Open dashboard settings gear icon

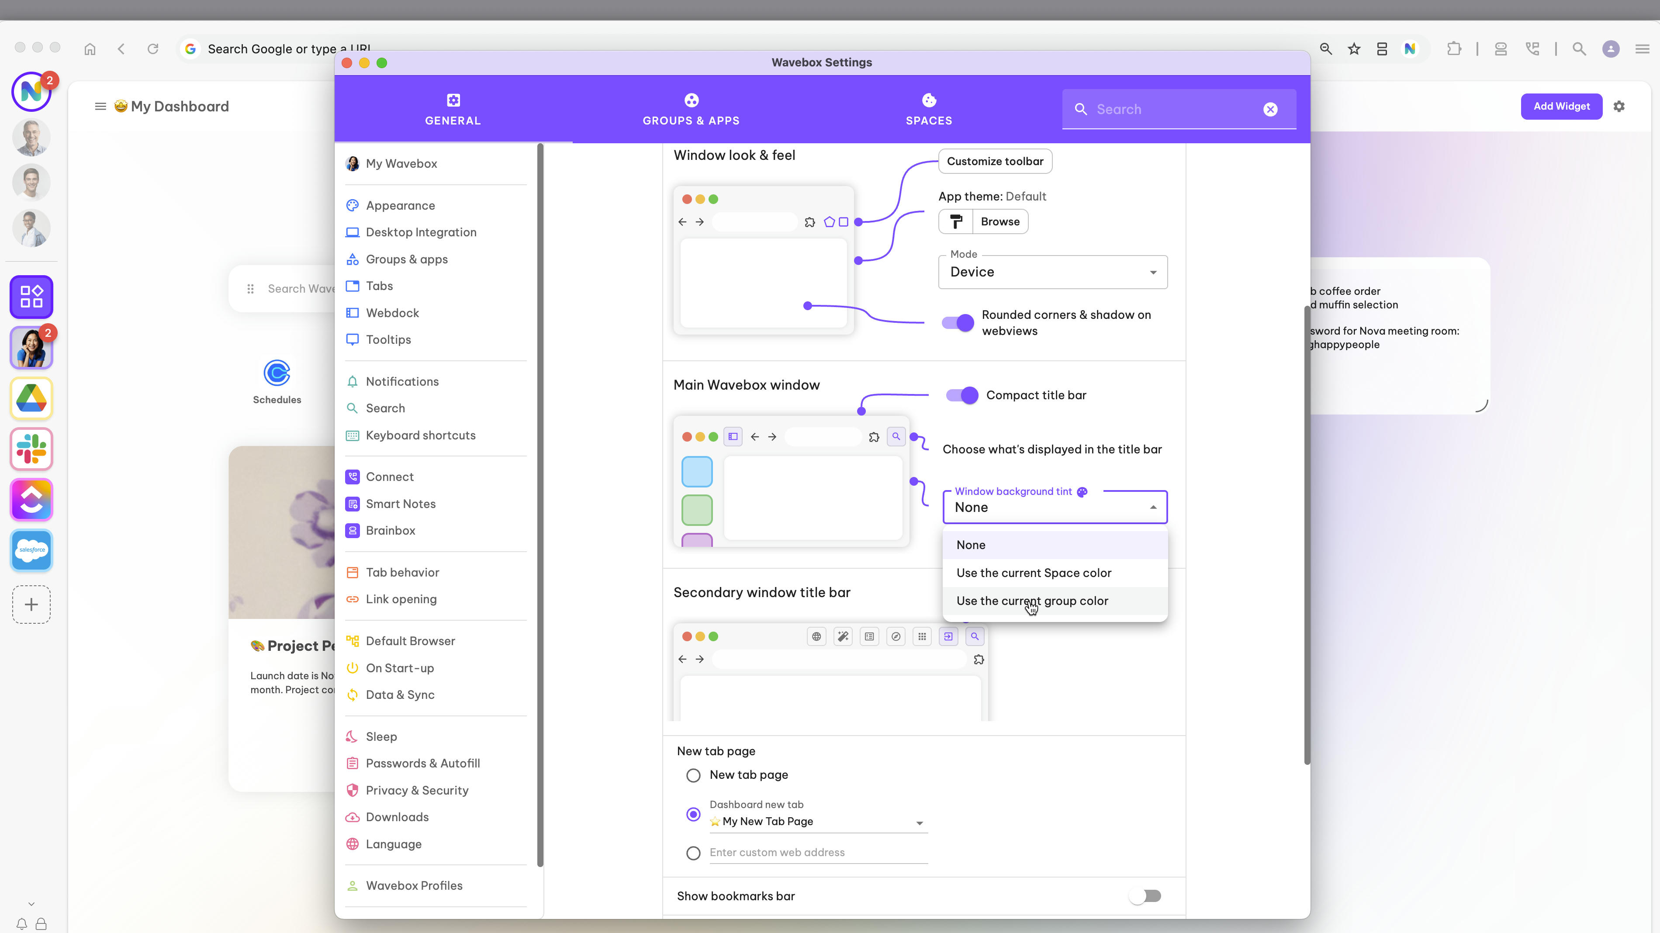(x=1619, y=106)
